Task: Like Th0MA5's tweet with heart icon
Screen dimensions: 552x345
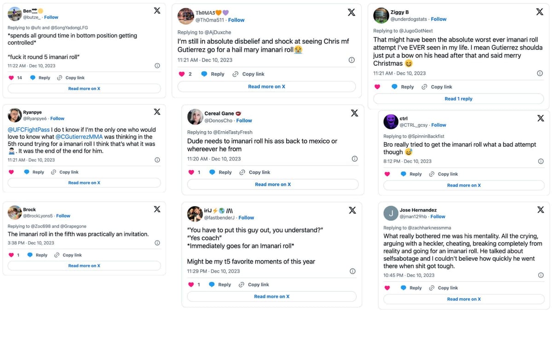Action: point(181,74)
